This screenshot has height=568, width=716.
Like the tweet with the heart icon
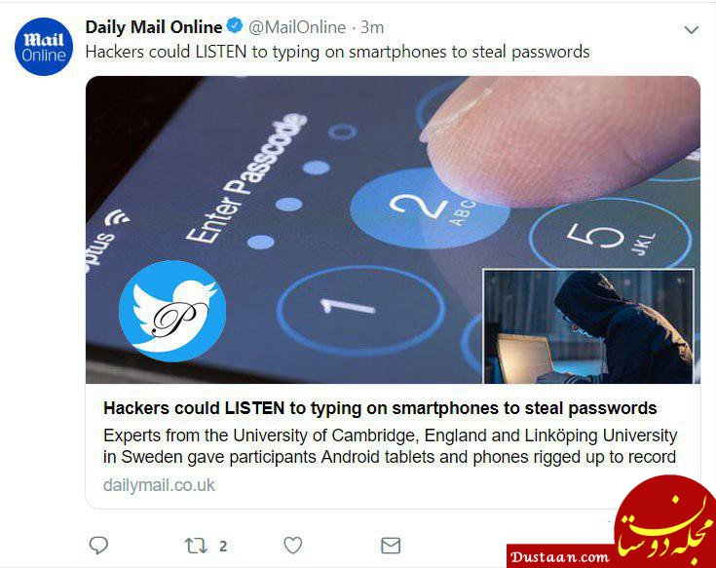point(292,546)
